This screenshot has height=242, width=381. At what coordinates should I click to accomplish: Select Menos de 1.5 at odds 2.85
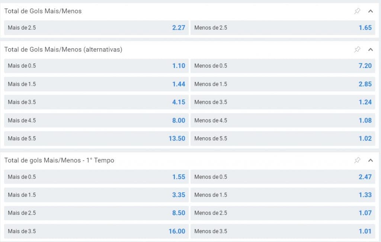pos(283,84)
